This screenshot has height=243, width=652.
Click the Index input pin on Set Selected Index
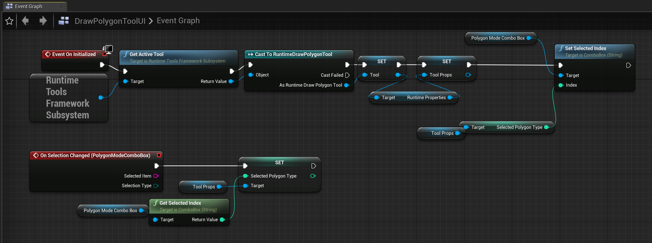561,85
